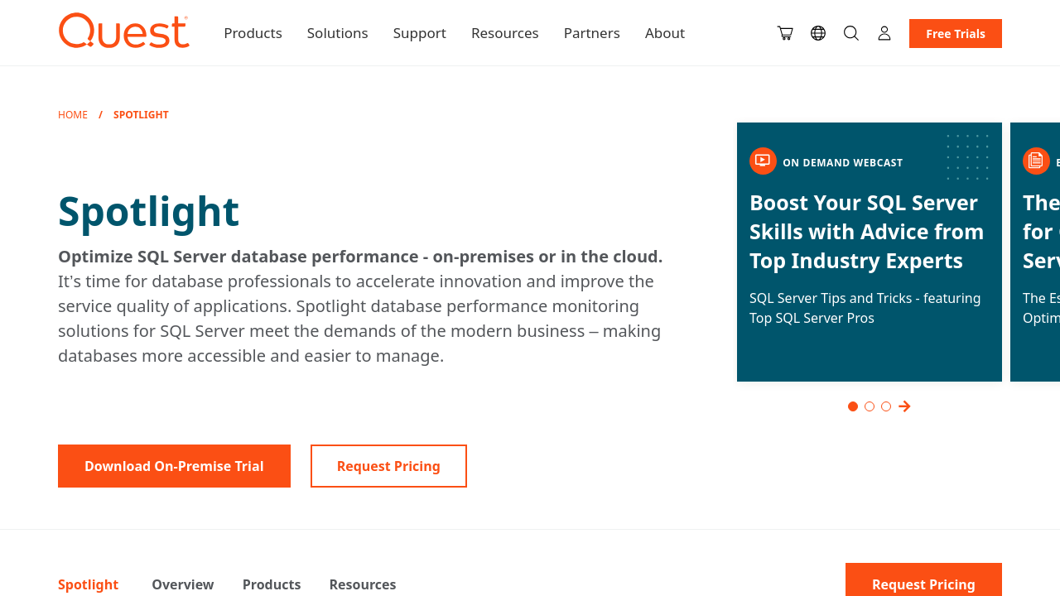
Task: Open the About menu
Action: click(665, 33)
